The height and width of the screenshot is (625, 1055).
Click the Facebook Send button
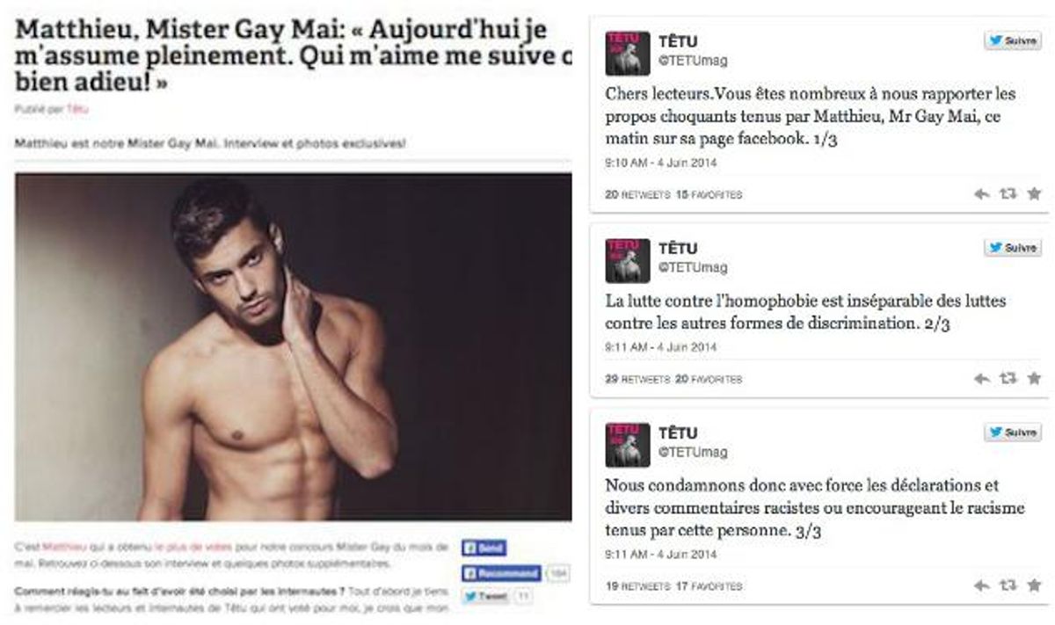point(484,549)
